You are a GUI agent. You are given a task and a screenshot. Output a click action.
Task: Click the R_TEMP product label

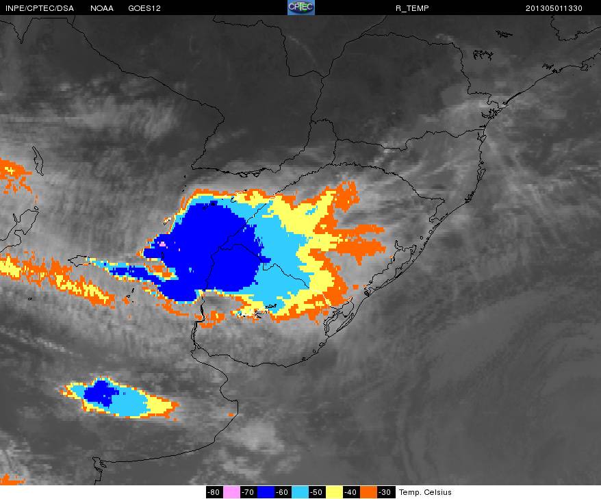(x=412, y=8)
